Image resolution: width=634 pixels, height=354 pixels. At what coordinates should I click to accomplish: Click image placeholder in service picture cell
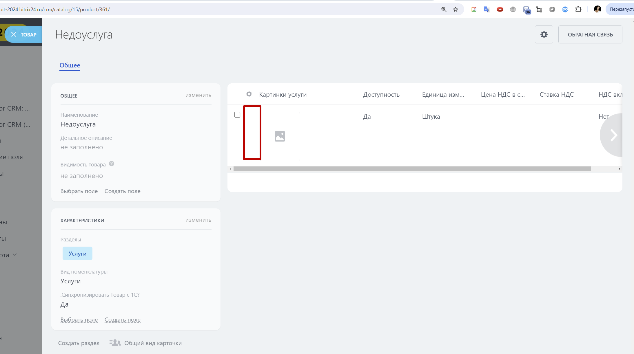[x=280, y=136]
